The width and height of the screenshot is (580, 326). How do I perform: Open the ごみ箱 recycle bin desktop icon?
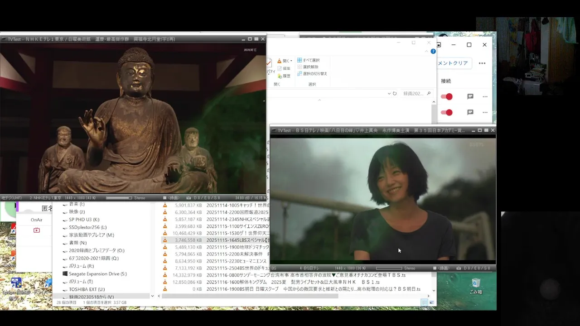click(476, 286)
